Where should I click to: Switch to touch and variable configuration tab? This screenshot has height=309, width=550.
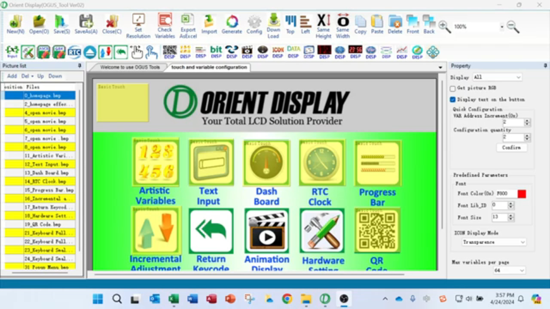click(x=209, y=67)
